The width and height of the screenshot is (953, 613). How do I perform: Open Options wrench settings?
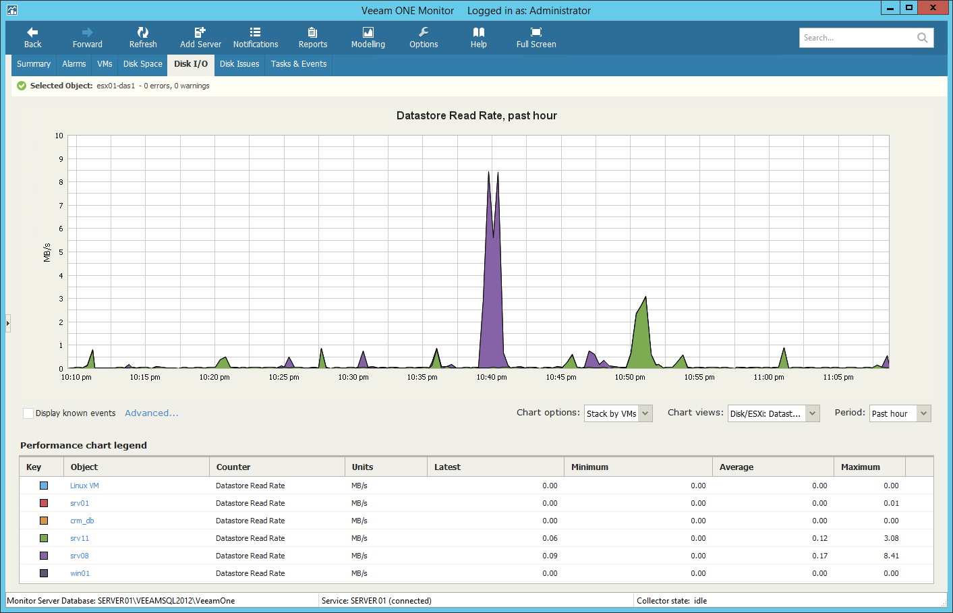pos(424,38)
